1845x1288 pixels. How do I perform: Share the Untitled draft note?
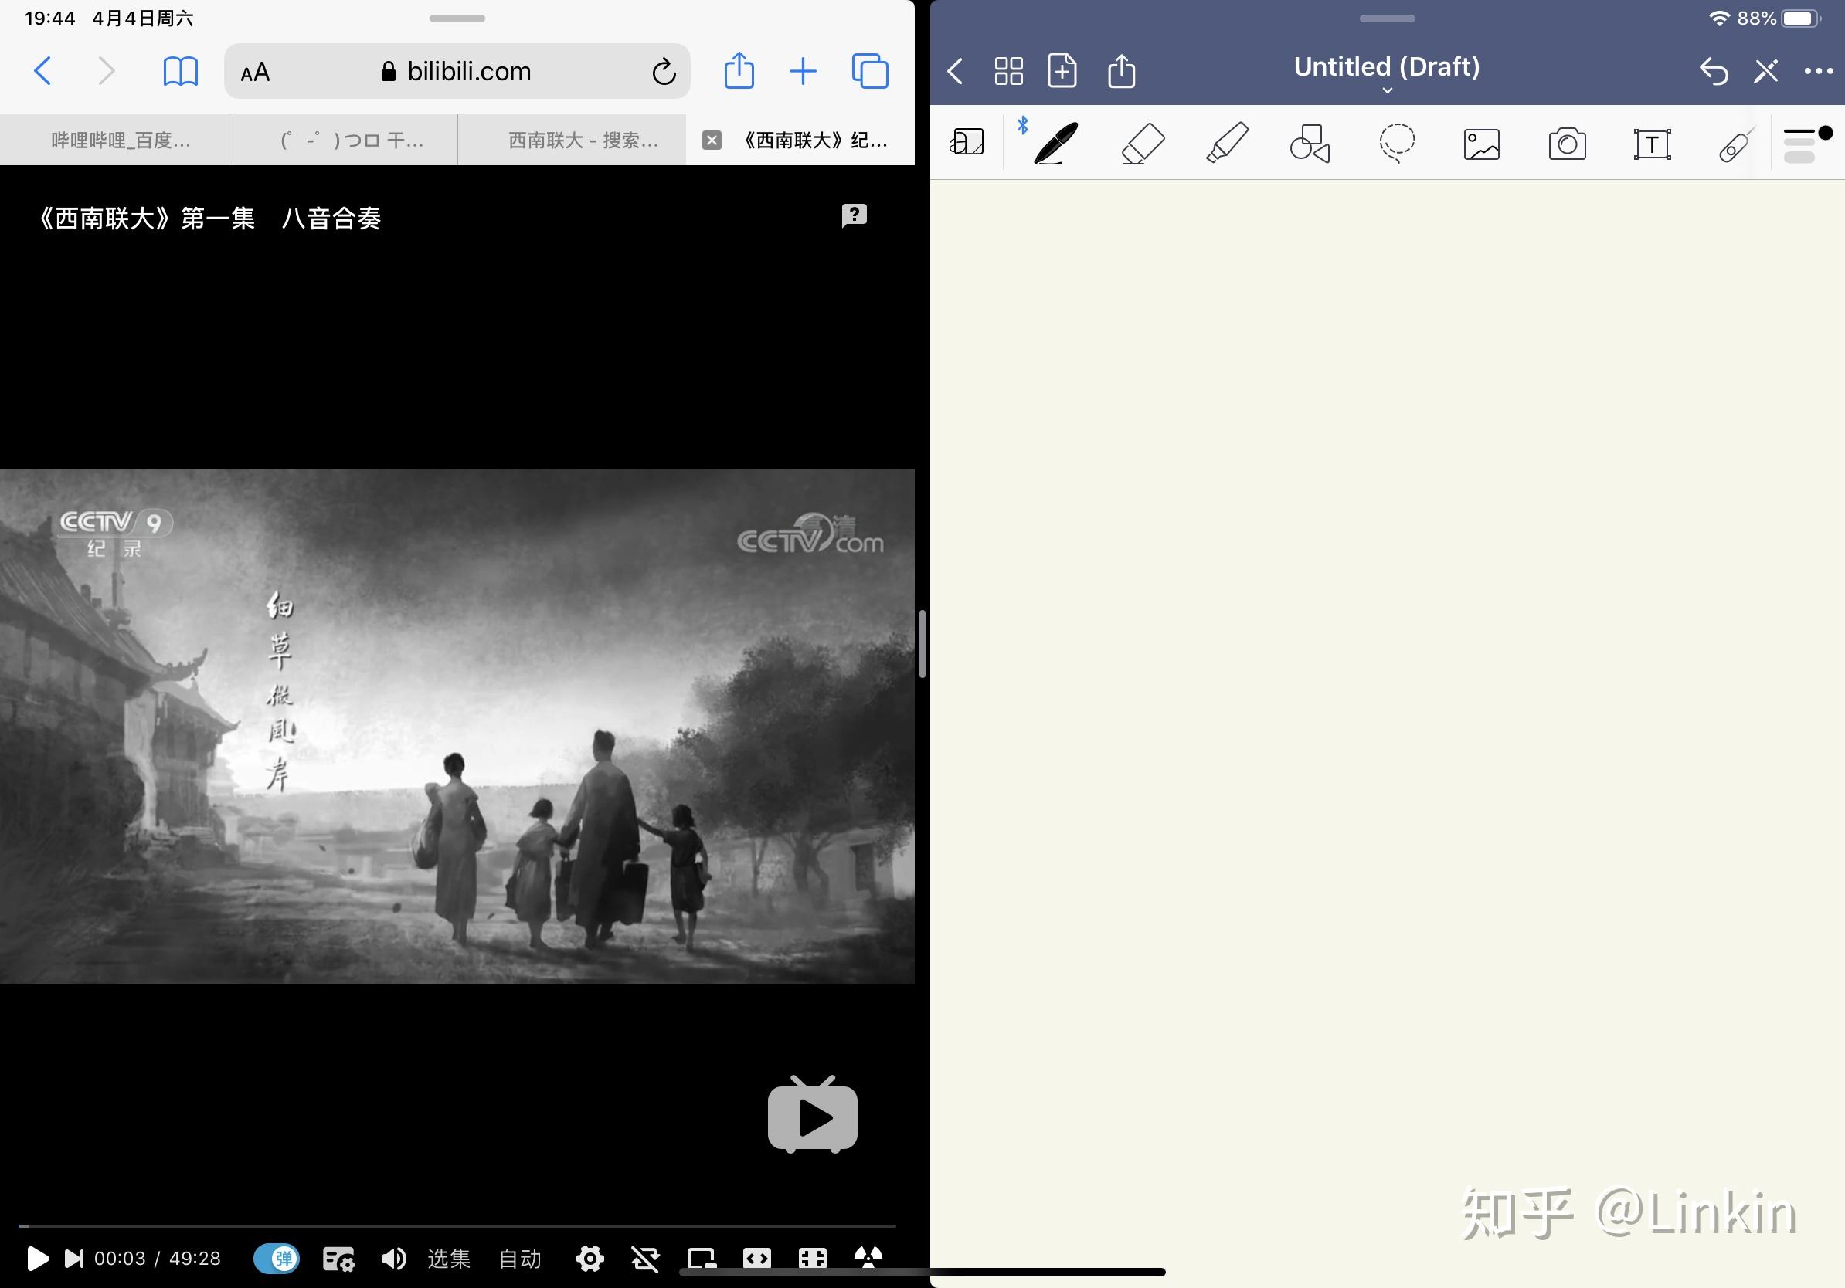click(1122, 71)
